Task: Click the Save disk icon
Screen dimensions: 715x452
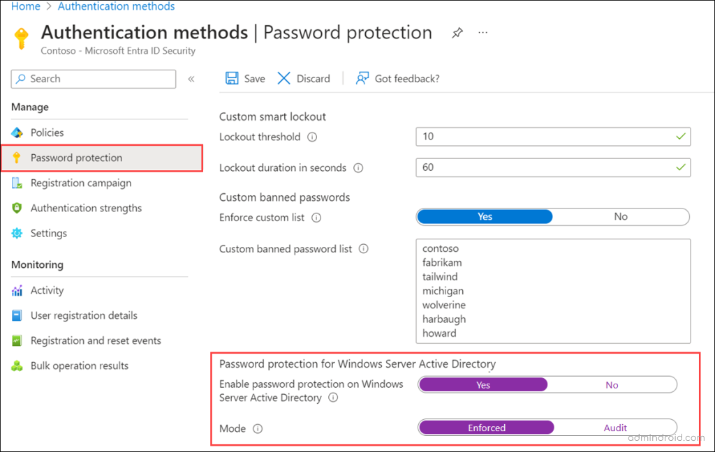Action: (232, 78)
